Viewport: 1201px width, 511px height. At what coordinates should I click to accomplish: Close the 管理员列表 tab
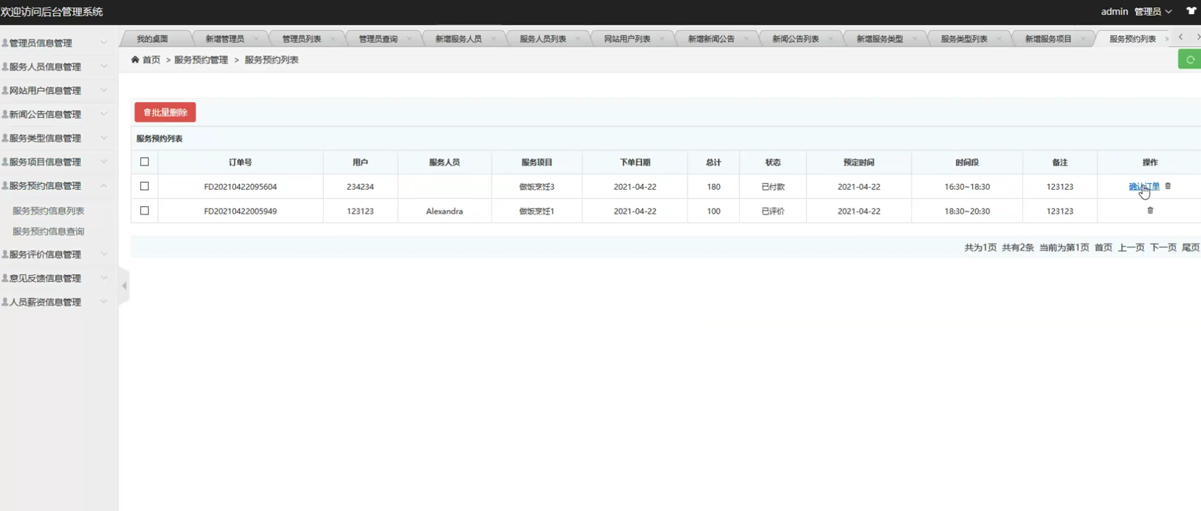pos(333,39)
